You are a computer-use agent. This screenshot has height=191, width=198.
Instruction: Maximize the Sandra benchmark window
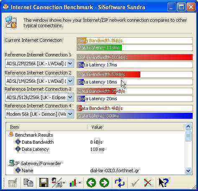181,7
